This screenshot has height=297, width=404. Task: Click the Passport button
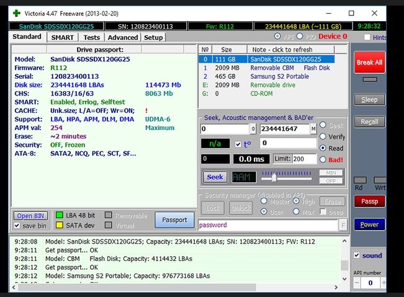click(x=174, y=219)
